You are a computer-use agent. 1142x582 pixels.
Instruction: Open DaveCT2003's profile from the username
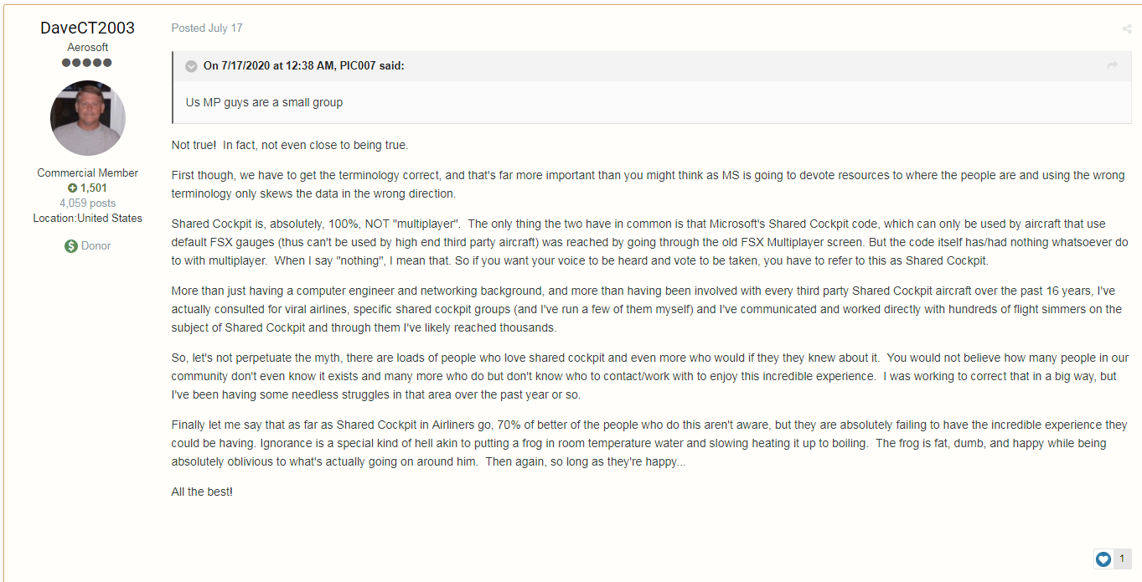pyautogui.click(x=87, y=28)
